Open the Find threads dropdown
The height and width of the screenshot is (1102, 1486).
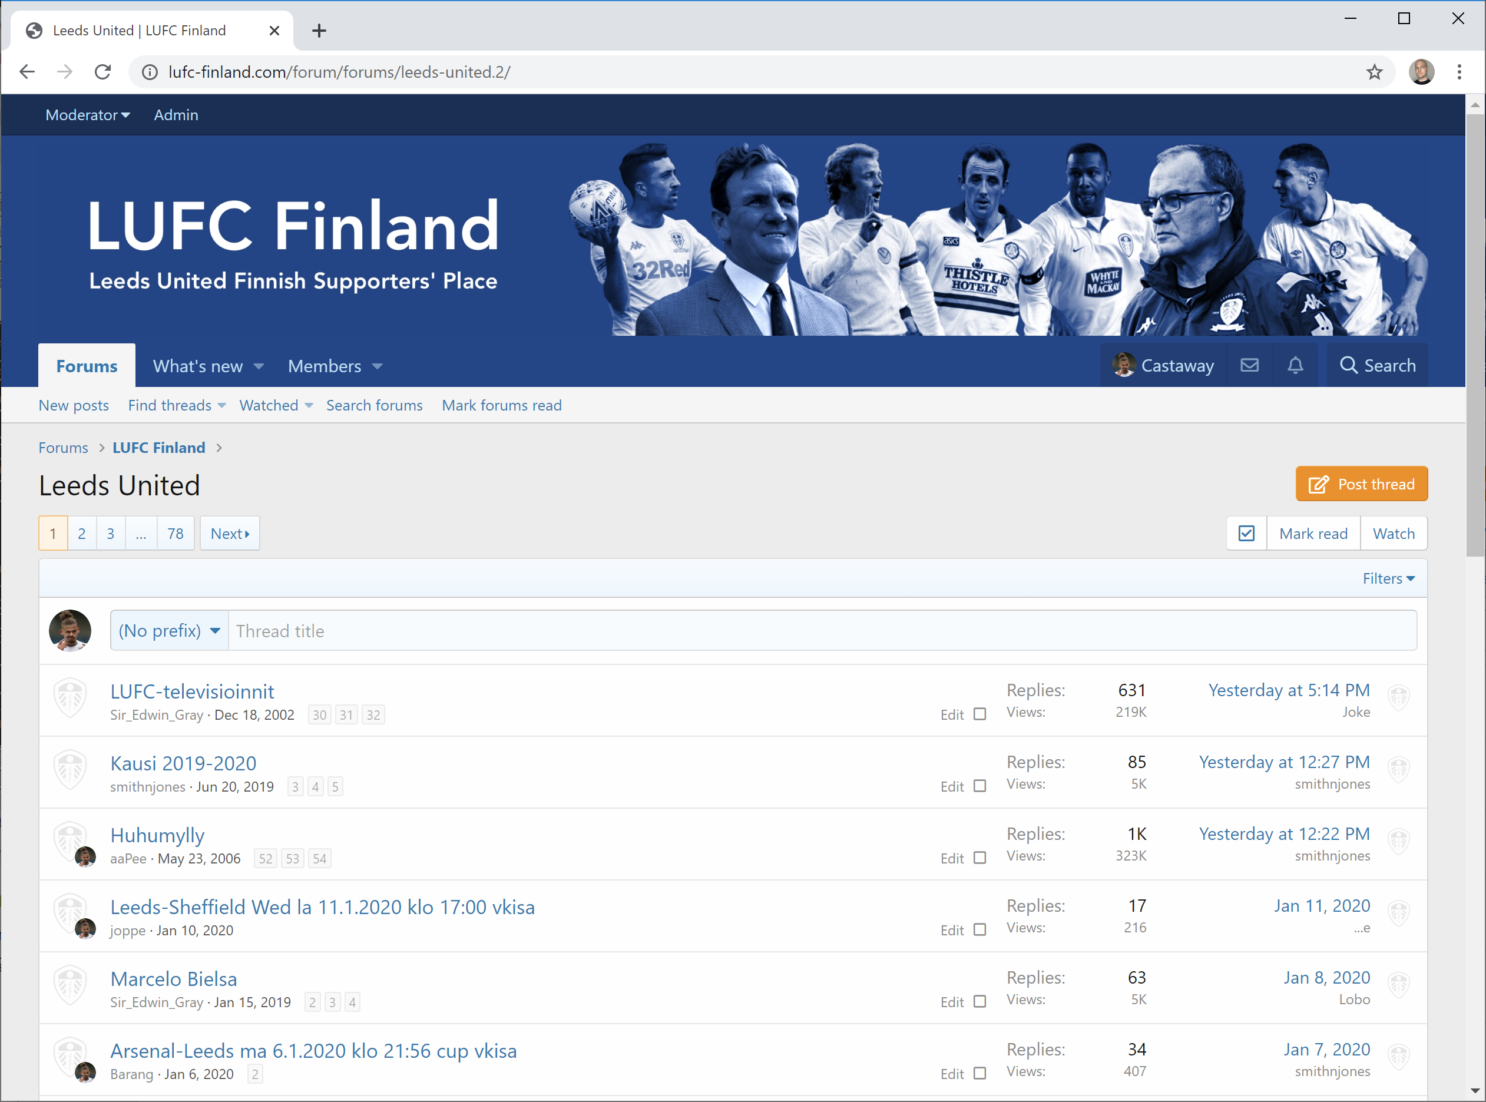pos(177,405)
